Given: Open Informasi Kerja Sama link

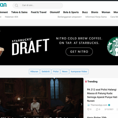Looking at the screenshot, I should pos(96,17).
